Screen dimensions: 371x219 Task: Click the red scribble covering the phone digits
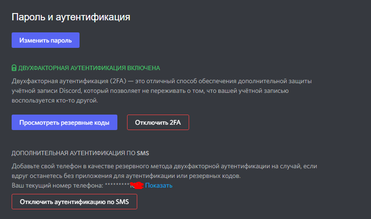tap(137, 186)
